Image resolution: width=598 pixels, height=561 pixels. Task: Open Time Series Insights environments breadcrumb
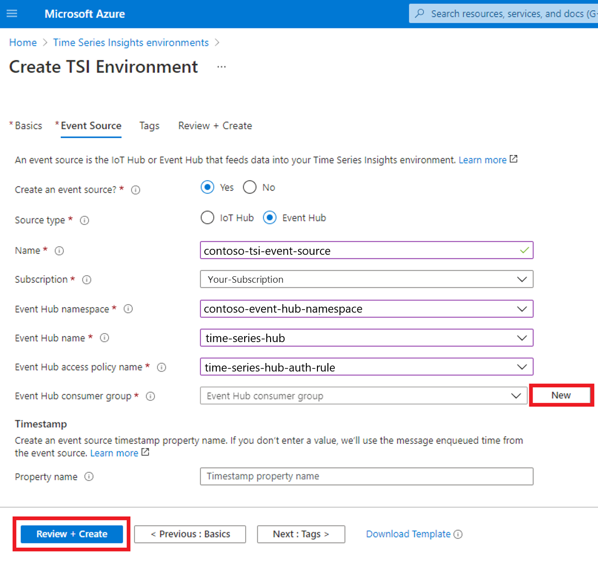[x=131, y=42]
